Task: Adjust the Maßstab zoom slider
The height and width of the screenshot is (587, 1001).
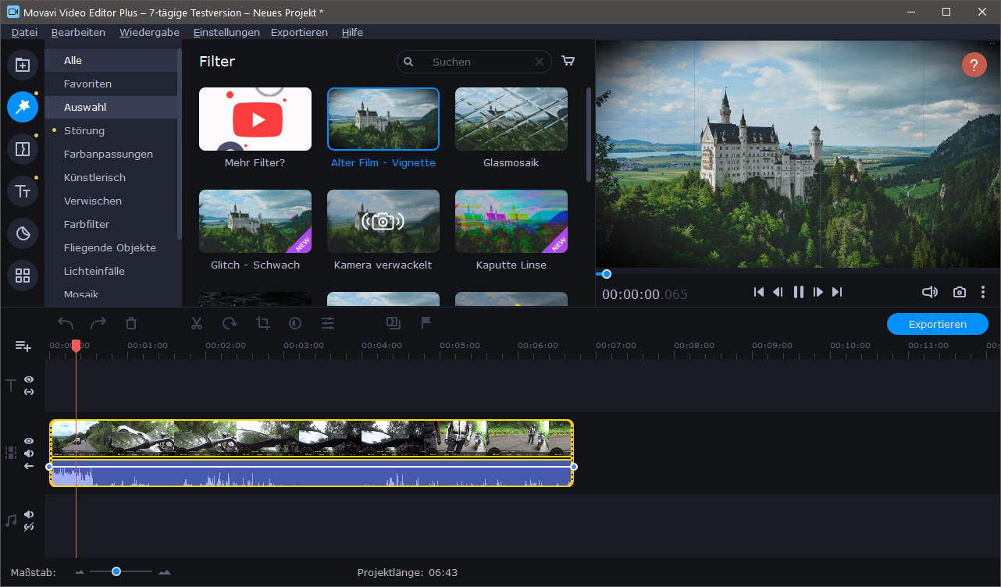Action: pyautogui.click(x=116, y=572)
